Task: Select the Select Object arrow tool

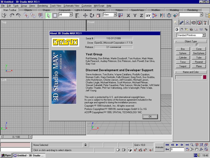Action: (48, 15)
